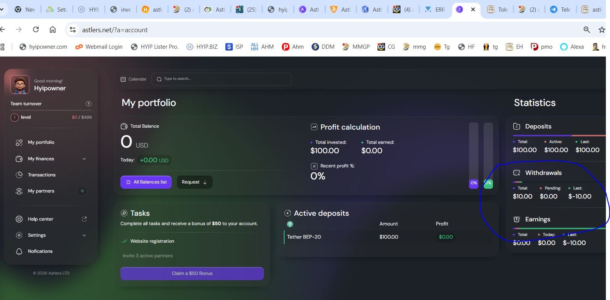The image size is (610, 300).
Task: Expand the Settings submenu chevron
Action: coord(84,235)
